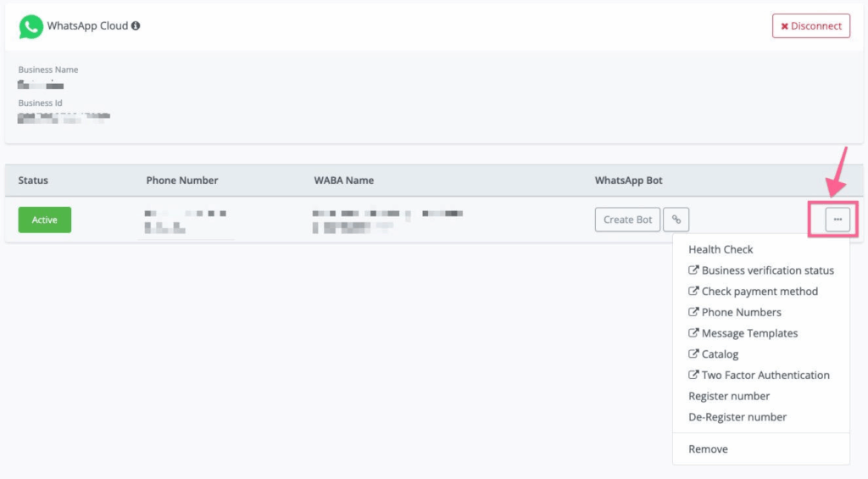Click Register number in the menu
The height and width of the screenshot is (479, 868).
point(729,396)
